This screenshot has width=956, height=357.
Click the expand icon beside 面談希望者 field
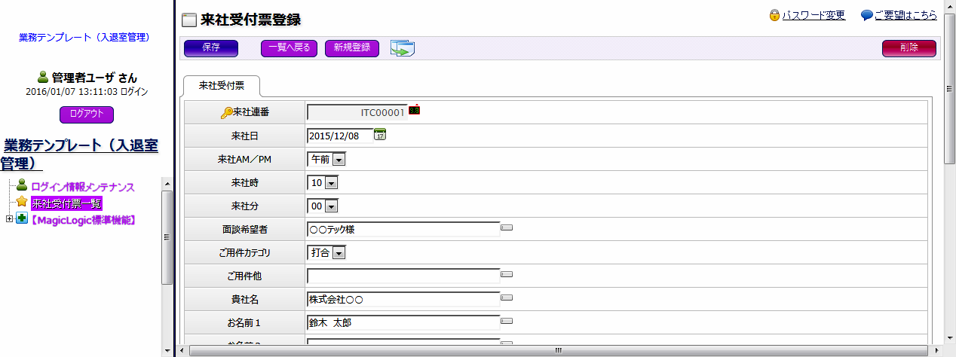(507, 227)
